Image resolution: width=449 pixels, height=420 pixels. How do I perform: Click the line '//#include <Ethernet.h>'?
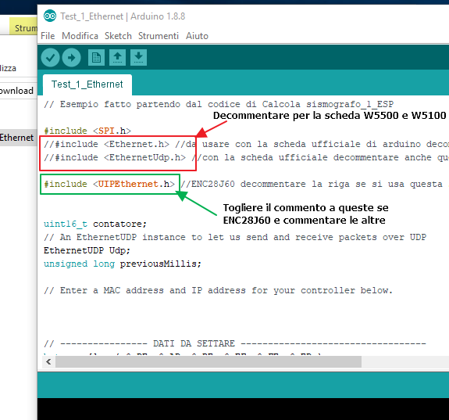click(x=106, y=144)
